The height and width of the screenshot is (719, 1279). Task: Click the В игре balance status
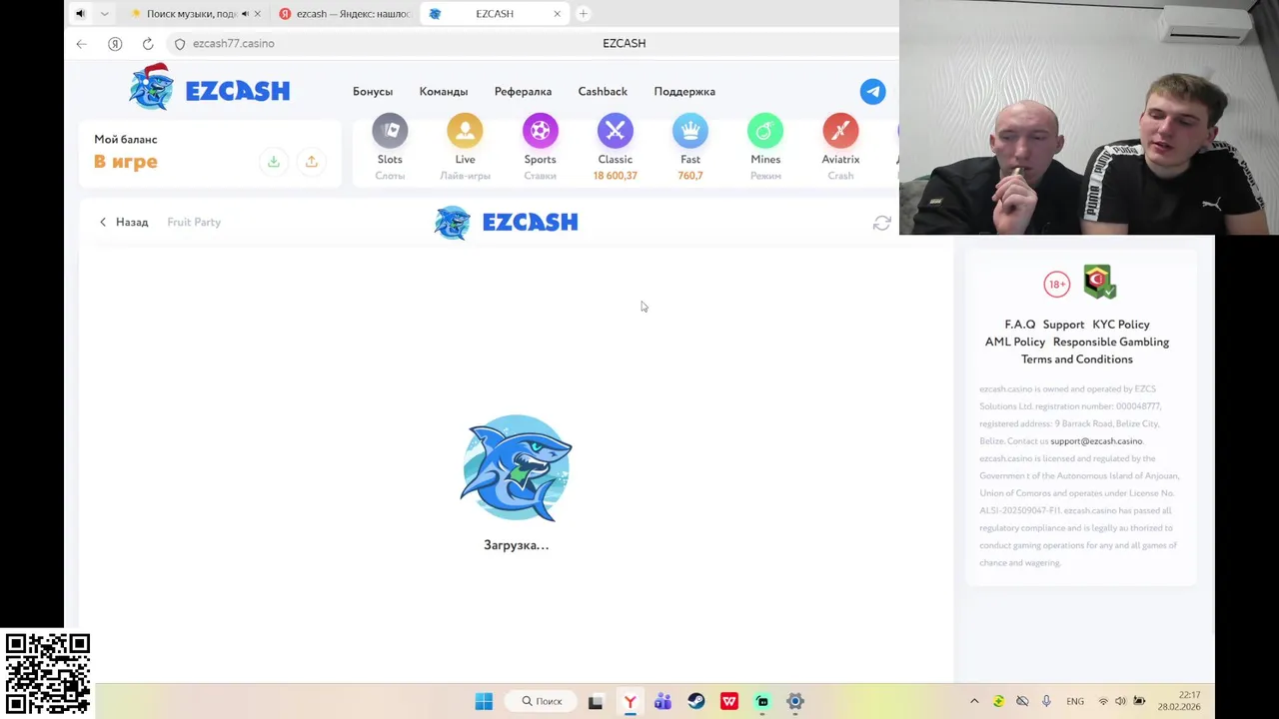click(x=126, y=162)
